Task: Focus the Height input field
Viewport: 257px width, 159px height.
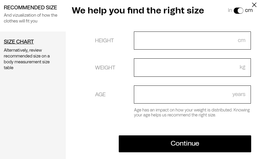Action: point(186,41)
